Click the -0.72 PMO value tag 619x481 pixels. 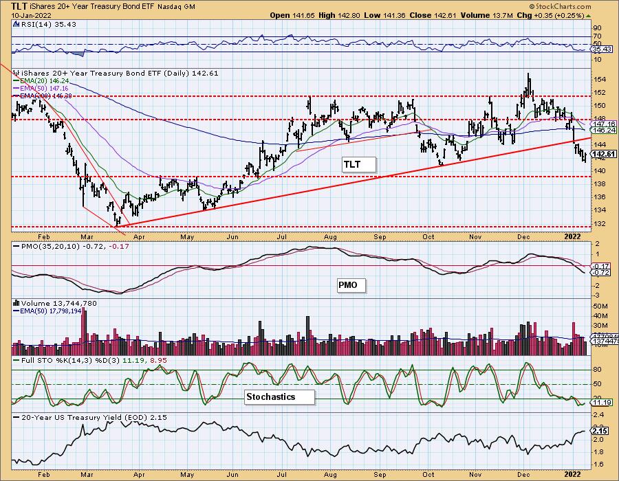coord(601,272)
